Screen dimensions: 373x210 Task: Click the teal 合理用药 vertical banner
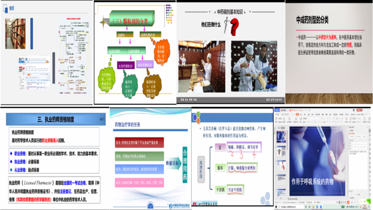click(x=185, y=165)
